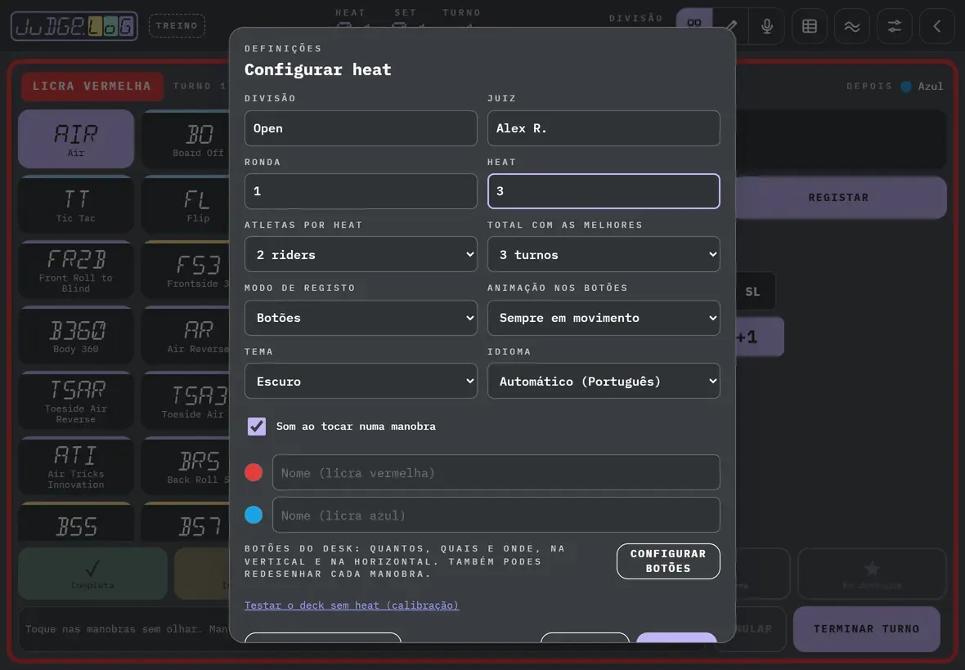Activate the microphone voice input mode
965x670 pixels.
tap(767, 26)
